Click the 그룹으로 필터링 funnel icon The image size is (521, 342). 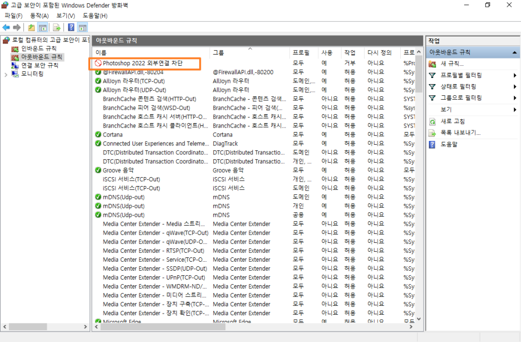point(432,98)
